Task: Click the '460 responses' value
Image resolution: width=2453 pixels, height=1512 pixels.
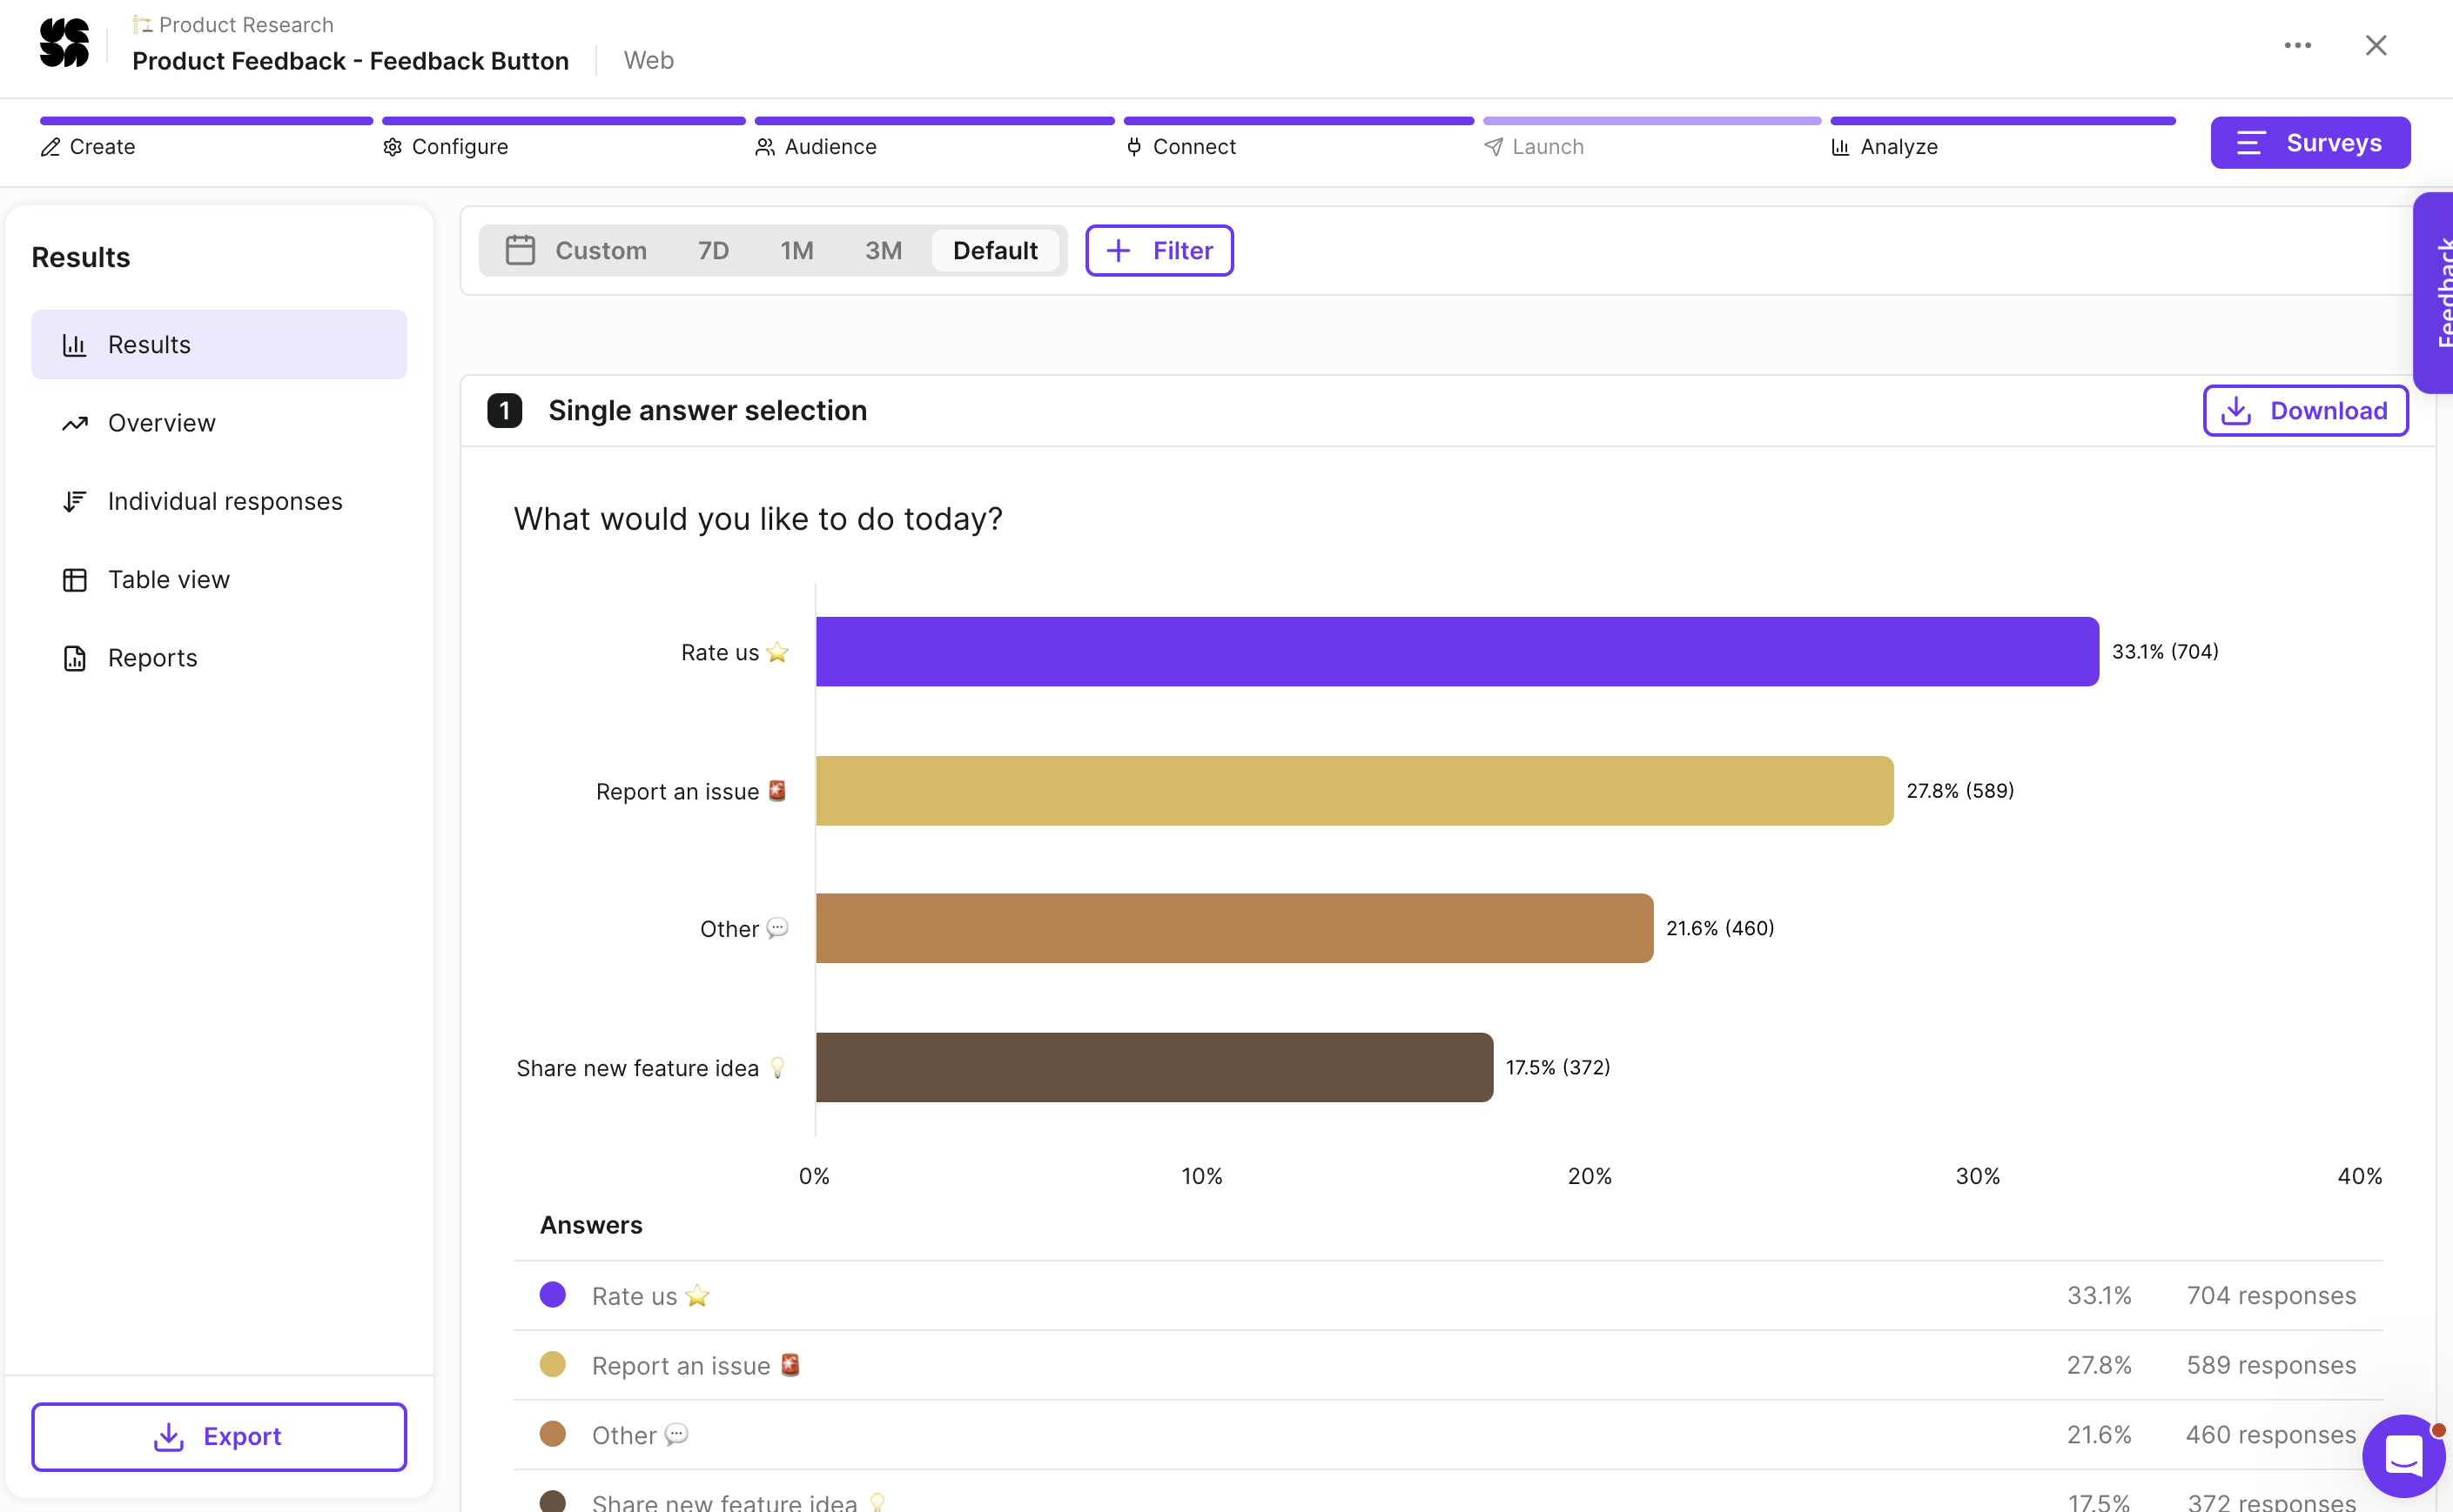Action: coord(2271,1435)
